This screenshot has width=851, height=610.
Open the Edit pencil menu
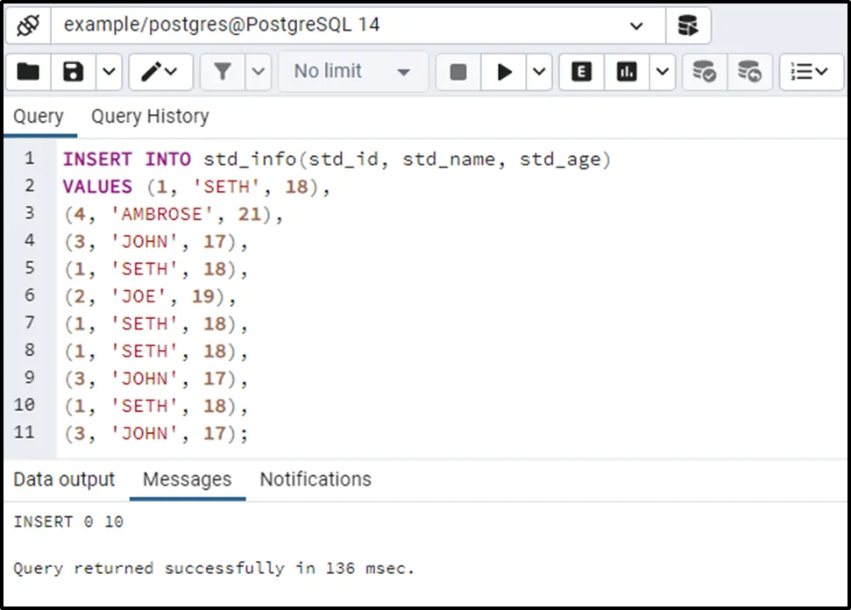[160, 72]
